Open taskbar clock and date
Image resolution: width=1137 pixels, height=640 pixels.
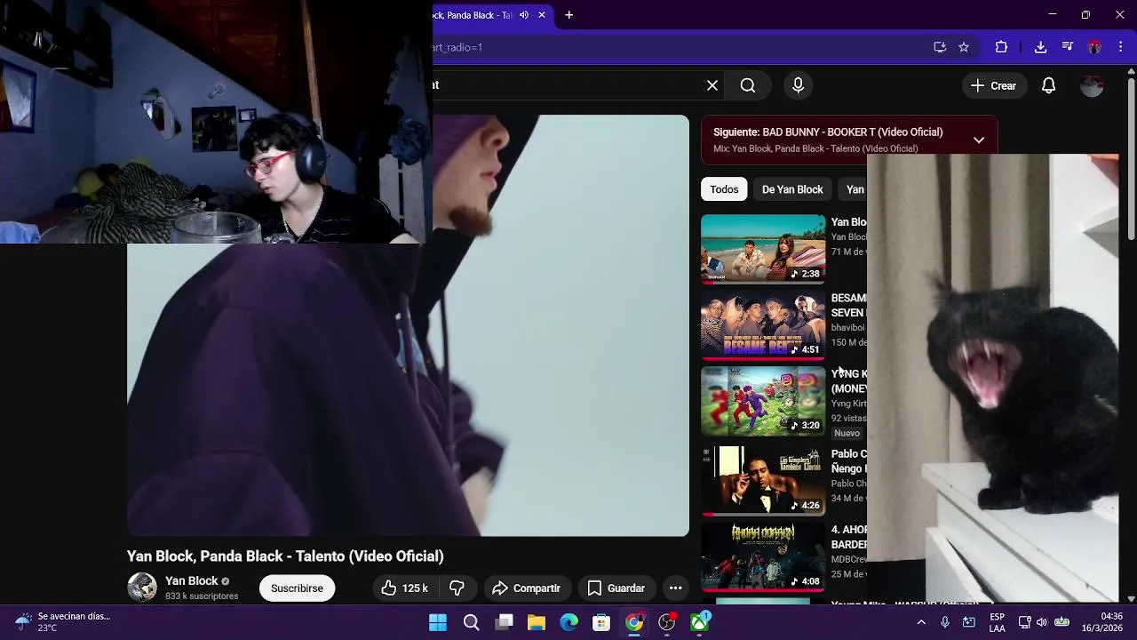pos(1101,622)
